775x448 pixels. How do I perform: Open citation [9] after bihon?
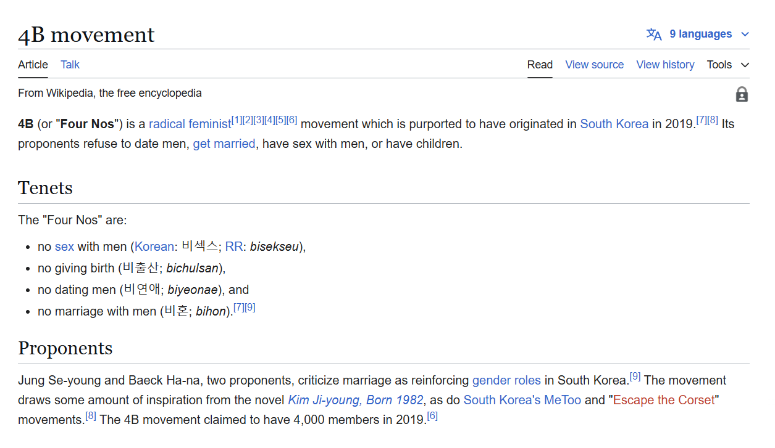250,307
